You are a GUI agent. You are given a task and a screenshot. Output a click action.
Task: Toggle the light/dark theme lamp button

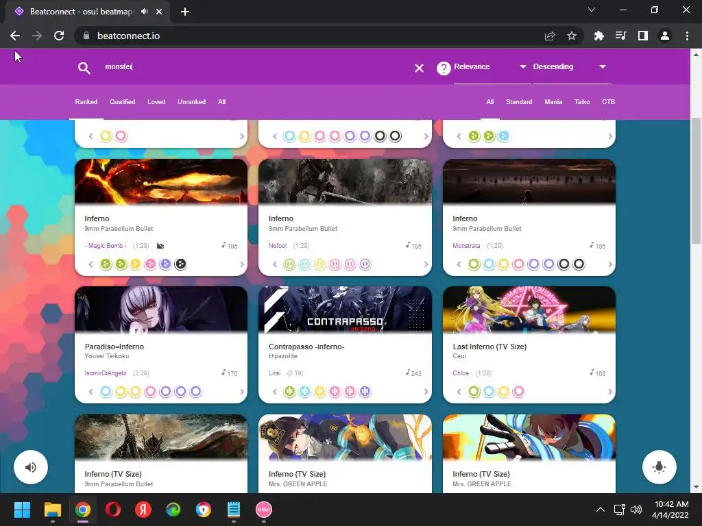(x=659, y=467)
